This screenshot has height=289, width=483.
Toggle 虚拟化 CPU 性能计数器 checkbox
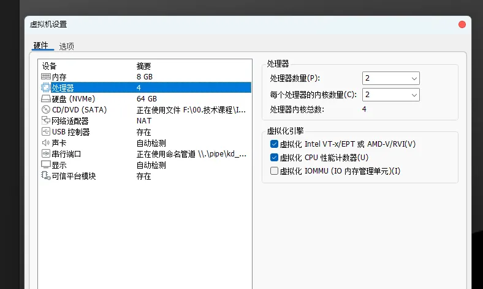pos(274,157)
